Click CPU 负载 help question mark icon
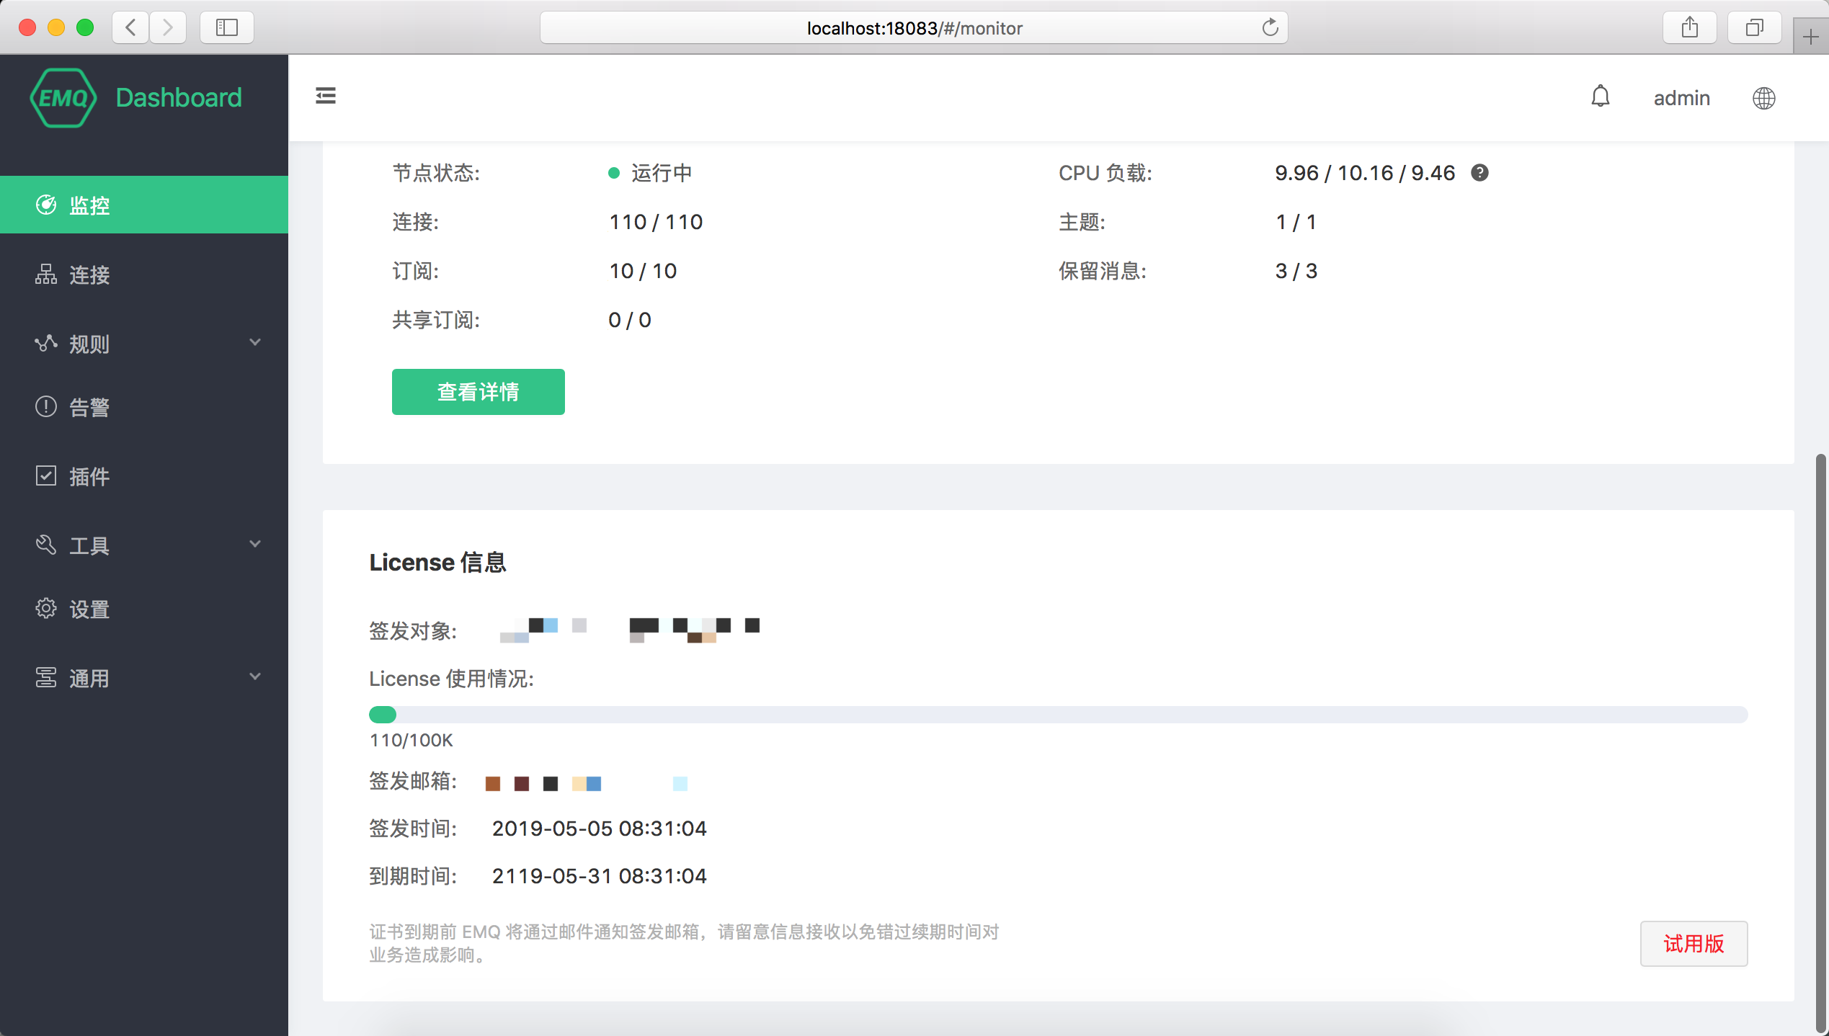1829x1036 pixels. click(1479, 173)
